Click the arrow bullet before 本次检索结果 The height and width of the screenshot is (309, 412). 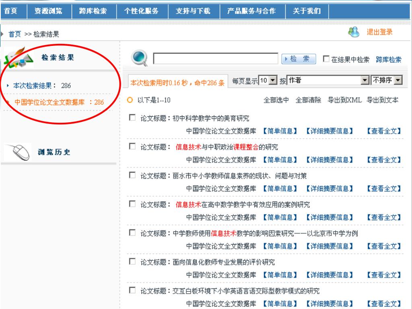8,85
